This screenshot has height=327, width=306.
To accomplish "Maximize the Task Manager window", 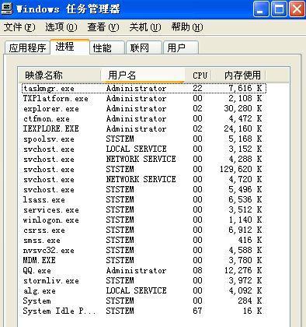I will click(x=279, y=9).
